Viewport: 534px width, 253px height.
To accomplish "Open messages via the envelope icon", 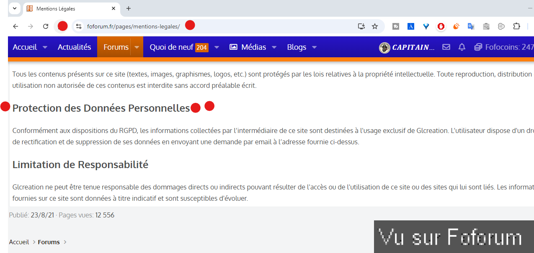I will [446, 47].
